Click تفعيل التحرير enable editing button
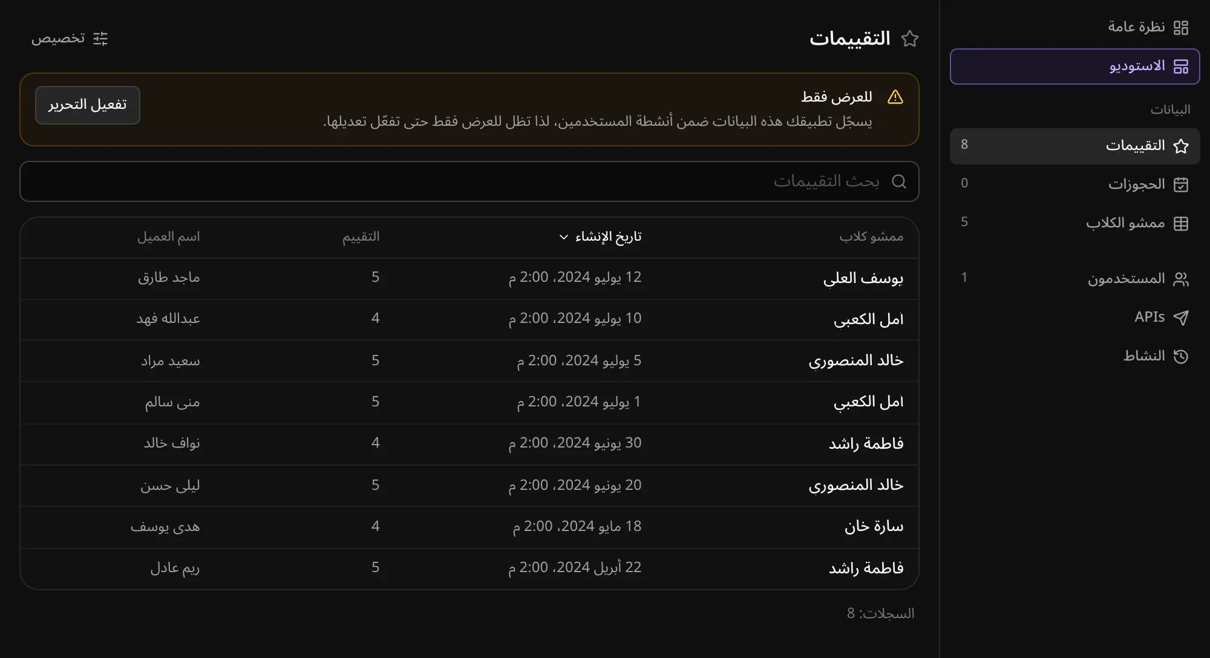Viewport: 1210px width, 658px height. coord(88,105)
